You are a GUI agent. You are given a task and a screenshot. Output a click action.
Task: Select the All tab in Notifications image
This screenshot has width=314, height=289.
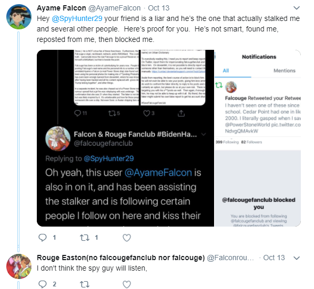click(226, 71)
